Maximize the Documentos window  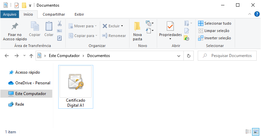coord(238,5)
